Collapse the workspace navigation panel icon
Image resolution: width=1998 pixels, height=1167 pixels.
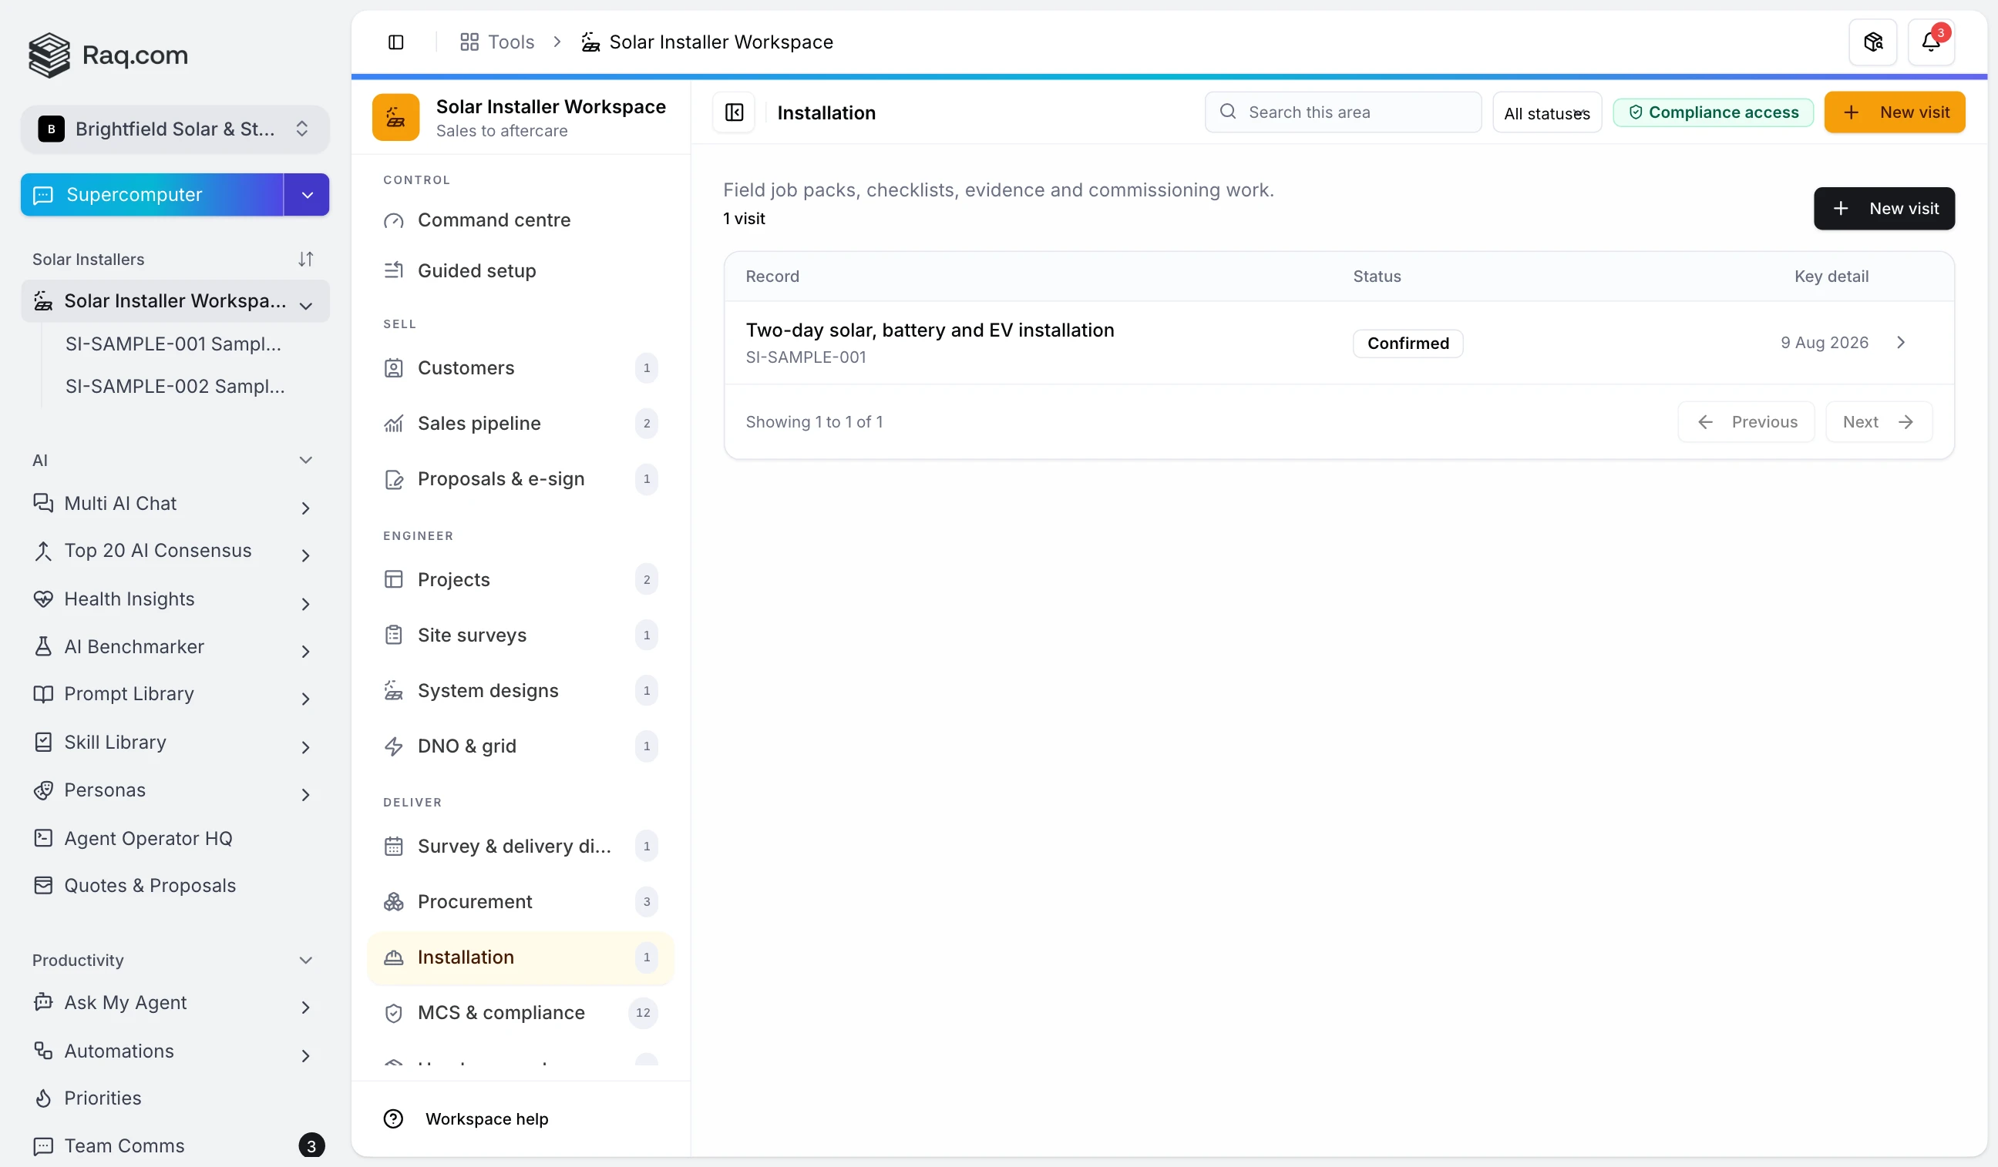[x=734, y=112]
